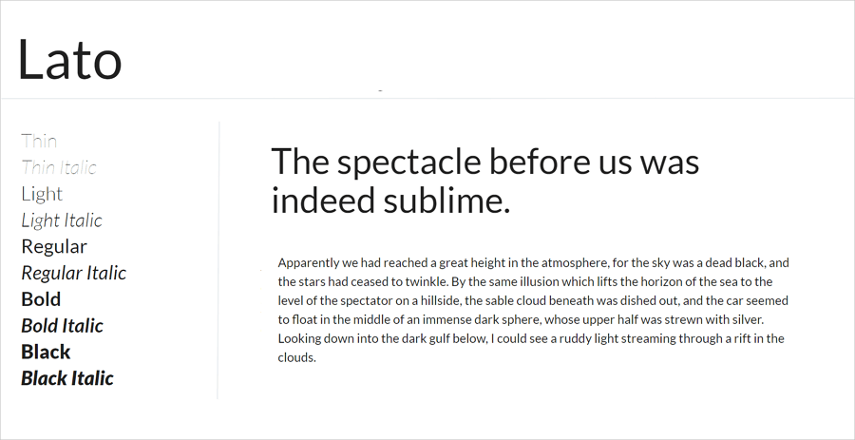Select the Bold font weight
This screenshot has width=855, height=440.
pos(41,299)
